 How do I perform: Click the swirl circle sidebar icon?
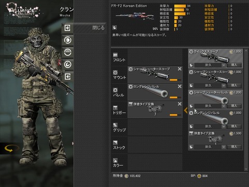pos(67,64)
